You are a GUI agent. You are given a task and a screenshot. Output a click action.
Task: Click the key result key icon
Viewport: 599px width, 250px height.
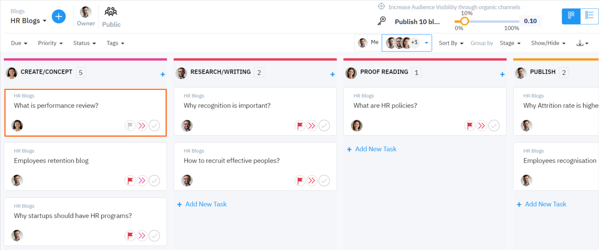(382, 21)
